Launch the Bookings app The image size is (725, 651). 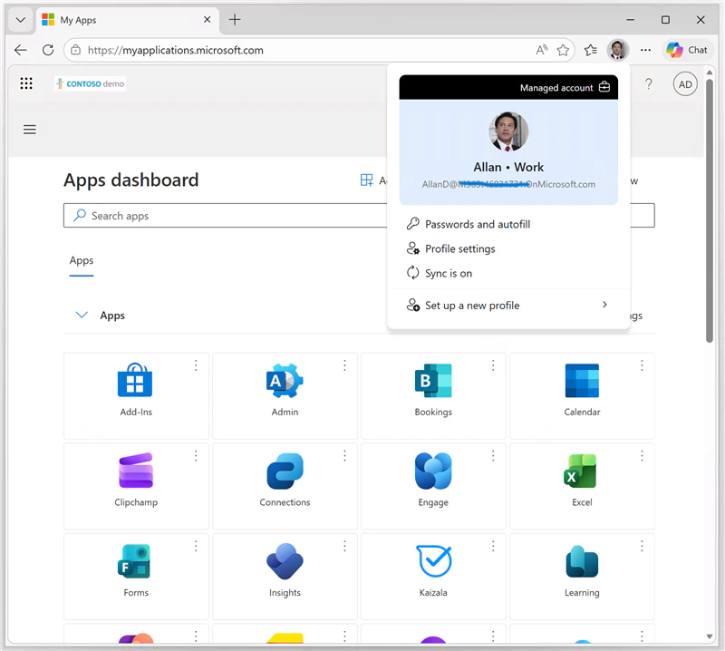(x=433, y=395)
